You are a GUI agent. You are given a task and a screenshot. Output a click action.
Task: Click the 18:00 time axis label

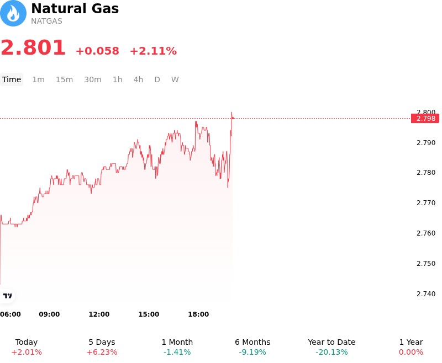click(x=198, y=314)
